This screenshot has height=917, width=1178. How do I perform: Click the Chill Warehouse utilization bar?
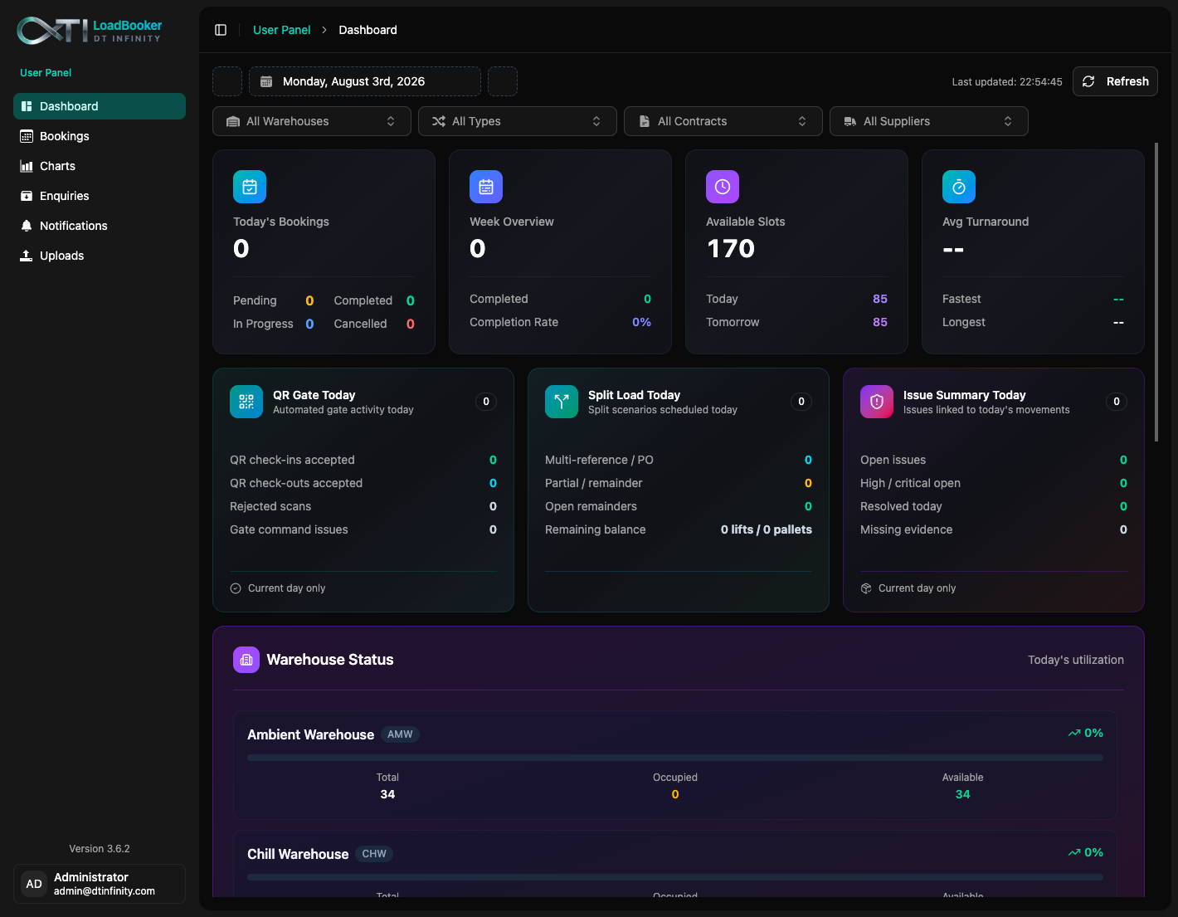pos(675,877)
